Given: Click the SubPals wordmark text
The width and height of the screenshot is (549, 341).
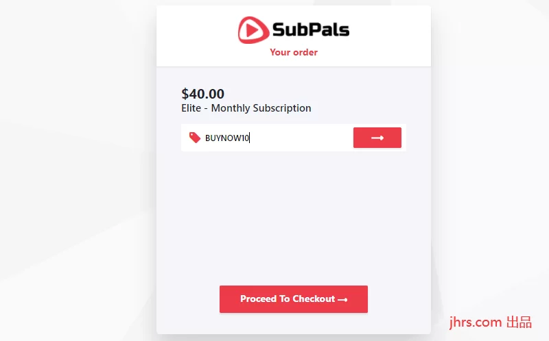Looking at the screenshot, I should 310,30.
